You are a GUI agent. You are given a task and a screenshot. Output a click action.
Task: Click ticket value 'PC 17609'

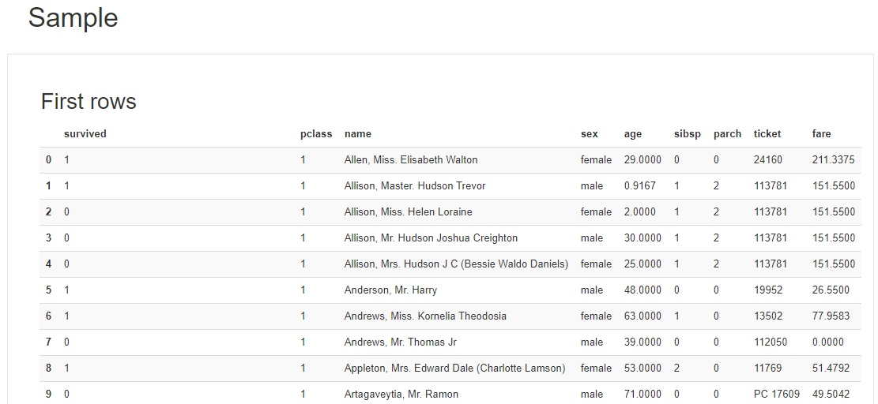click(x=777, y=395)
